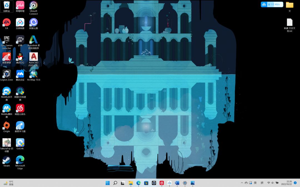This screenshot has height=187, width=300.
Task: Select the Tencent QQ (腾讯QQ) shortcut
Action: pyautogui.click(x=20, y=58)
